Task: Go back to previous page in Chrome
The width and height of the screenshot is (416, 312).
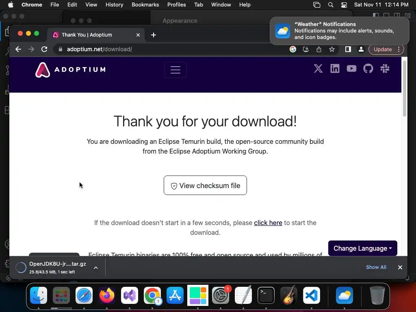Action: [x=18, y=49]
